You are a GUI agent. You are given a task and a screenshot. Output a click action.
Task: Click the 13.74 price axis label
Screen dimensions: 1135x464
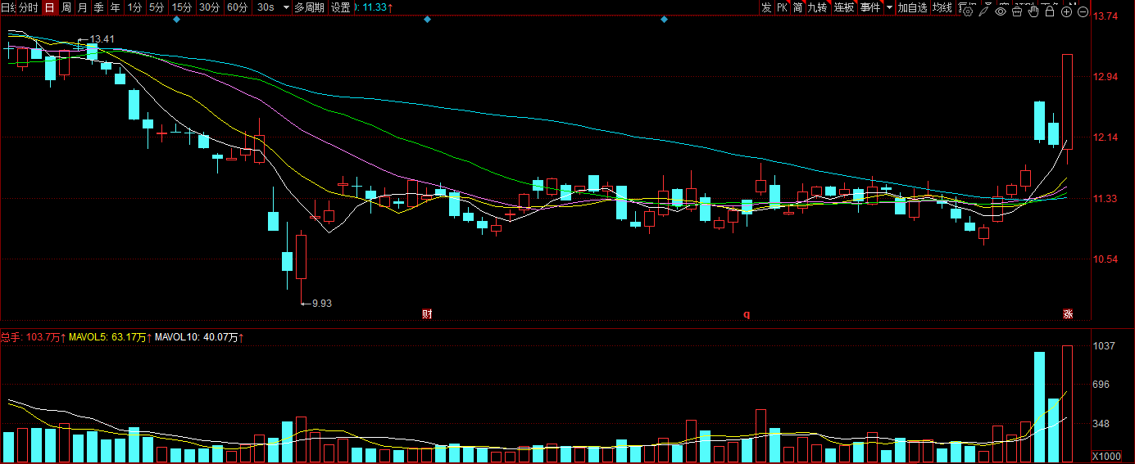tap(1107, 17)
